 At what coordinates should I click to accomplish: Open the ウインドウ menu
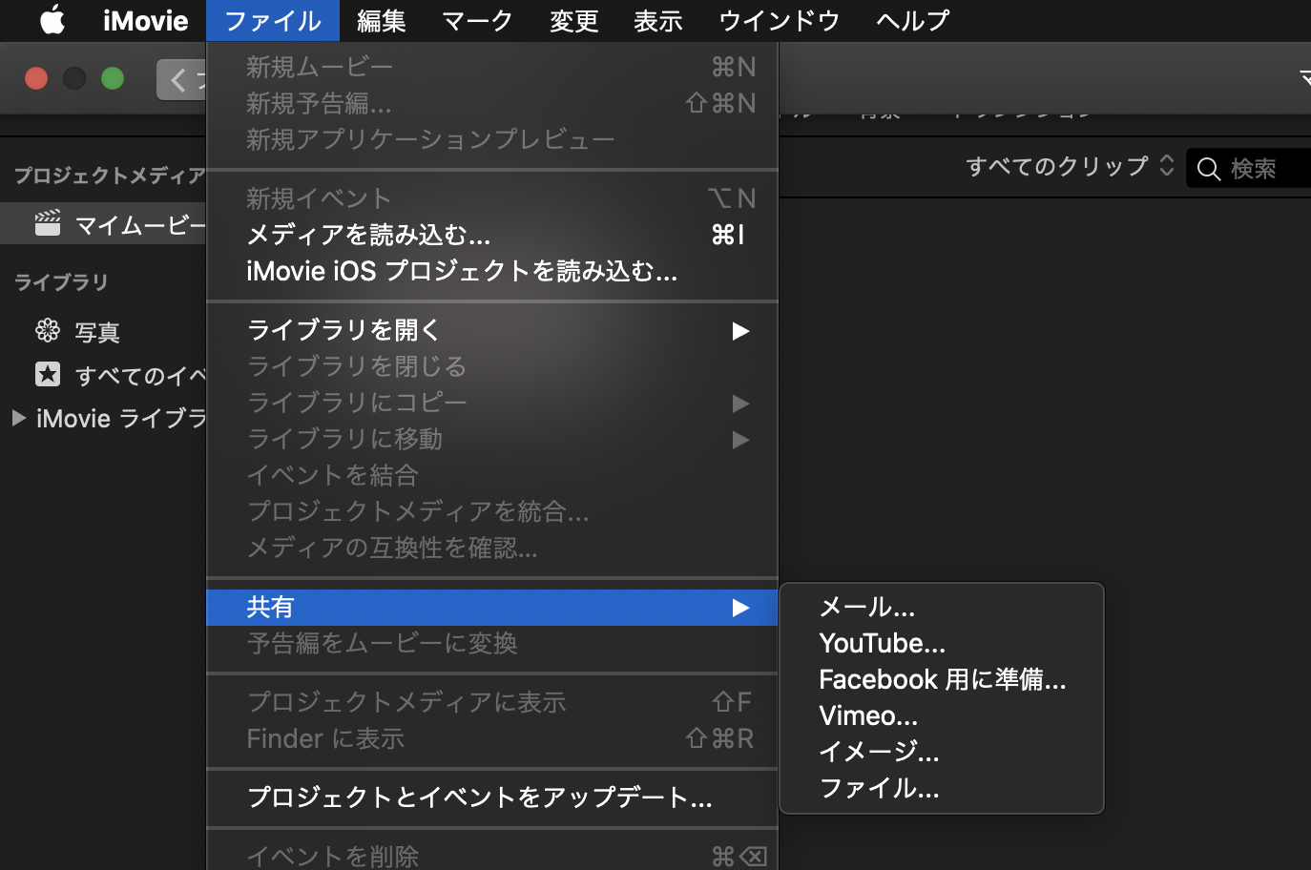pos(780,20)
